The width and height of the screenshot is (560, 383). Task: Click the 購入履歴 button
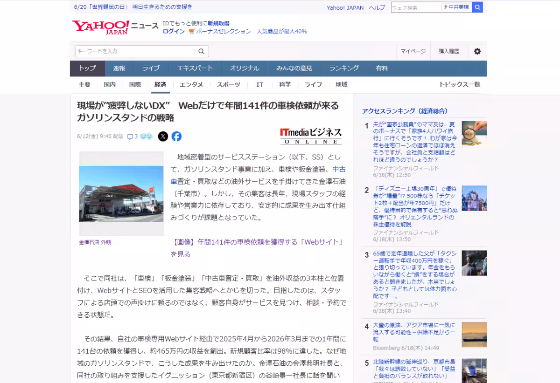click(448, 51)
